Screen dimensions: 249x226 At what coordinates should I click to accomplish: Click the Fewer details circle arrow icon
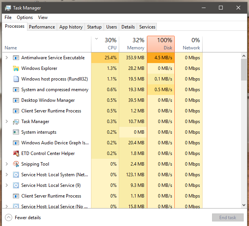[9, 217]
